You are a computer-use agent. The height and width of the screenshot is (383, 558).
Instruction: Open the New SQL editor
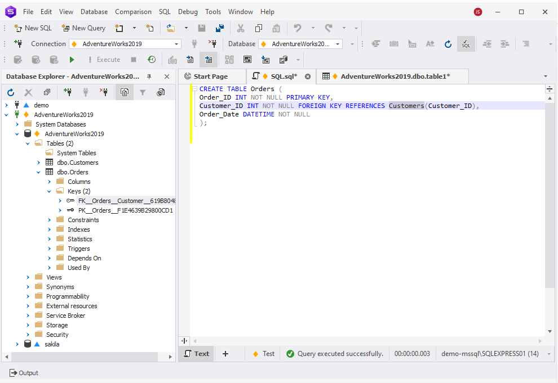tap(33, 28)
